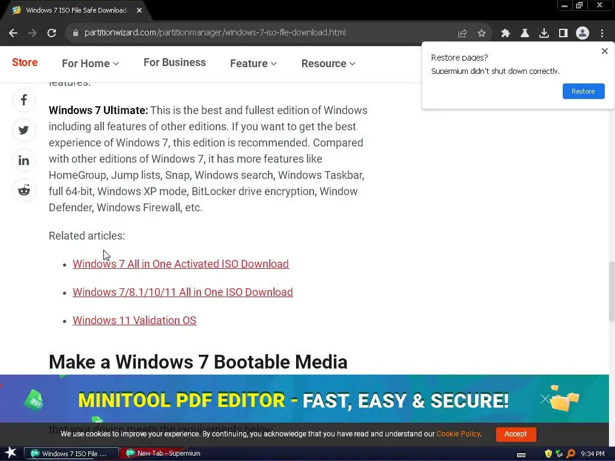This screenshot has width=615, height=461.
Task: Go back using the browser back arrow
Action: [13, 33]
